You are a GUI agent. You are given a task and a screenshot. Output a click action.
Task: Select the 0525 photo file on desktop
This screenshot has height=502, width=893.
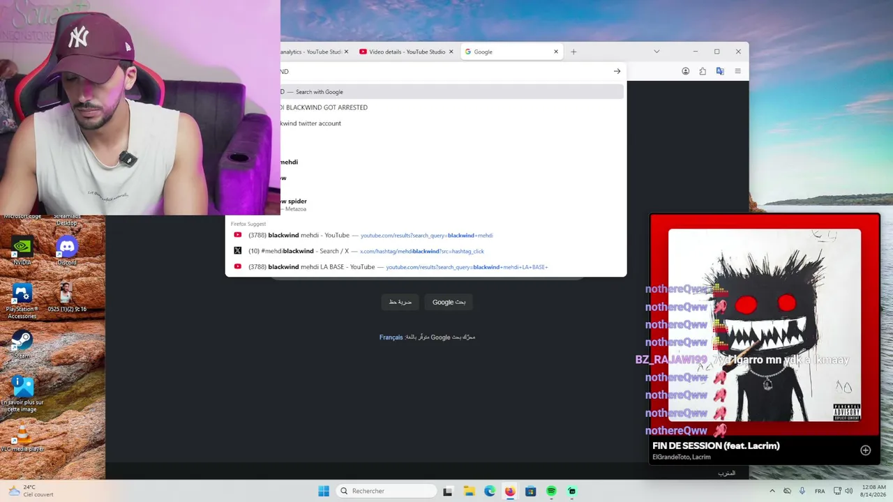click(67, 297)
